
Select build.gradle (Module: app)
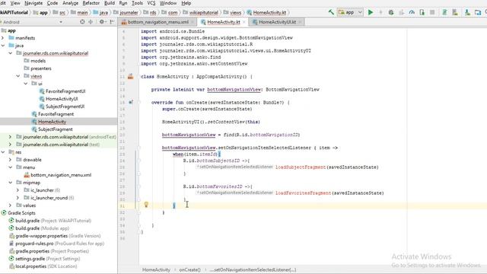pos(42,228)
